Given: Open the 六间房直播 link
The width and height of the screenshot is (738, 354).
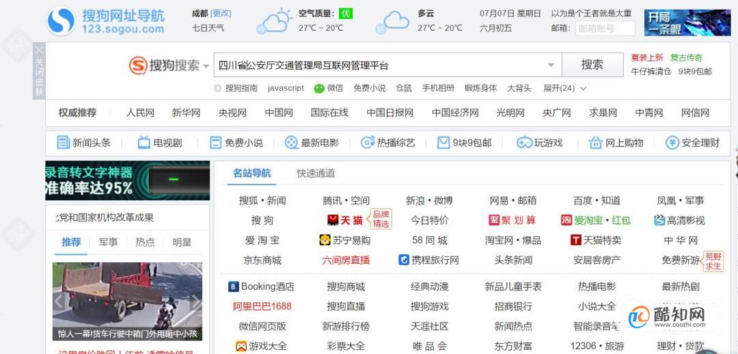Looking at the screenshot, I should (x=346, y=260).
